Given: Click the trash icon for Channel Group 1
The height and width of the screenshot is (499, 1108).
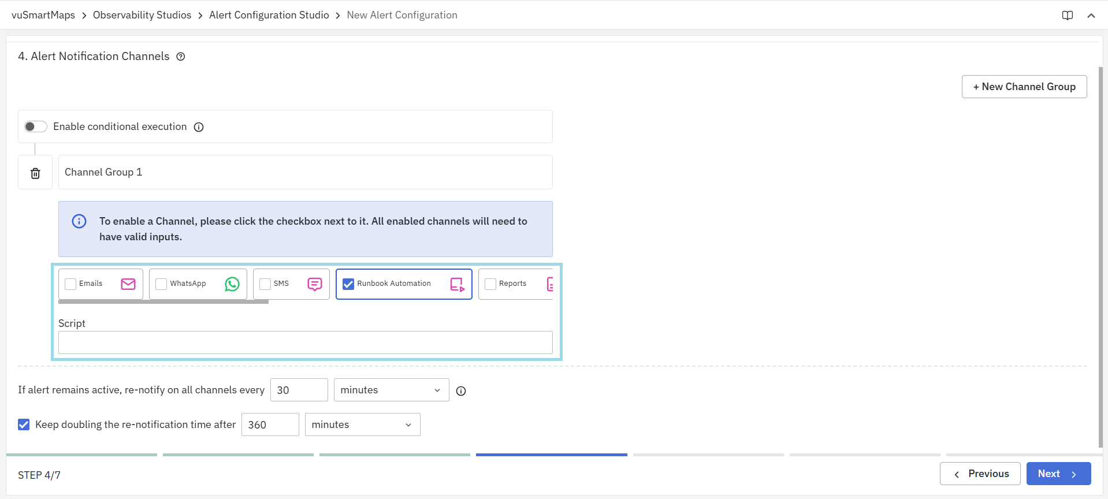Looking at the screenshot, I should pyautogui.click(x=35, y=173).
